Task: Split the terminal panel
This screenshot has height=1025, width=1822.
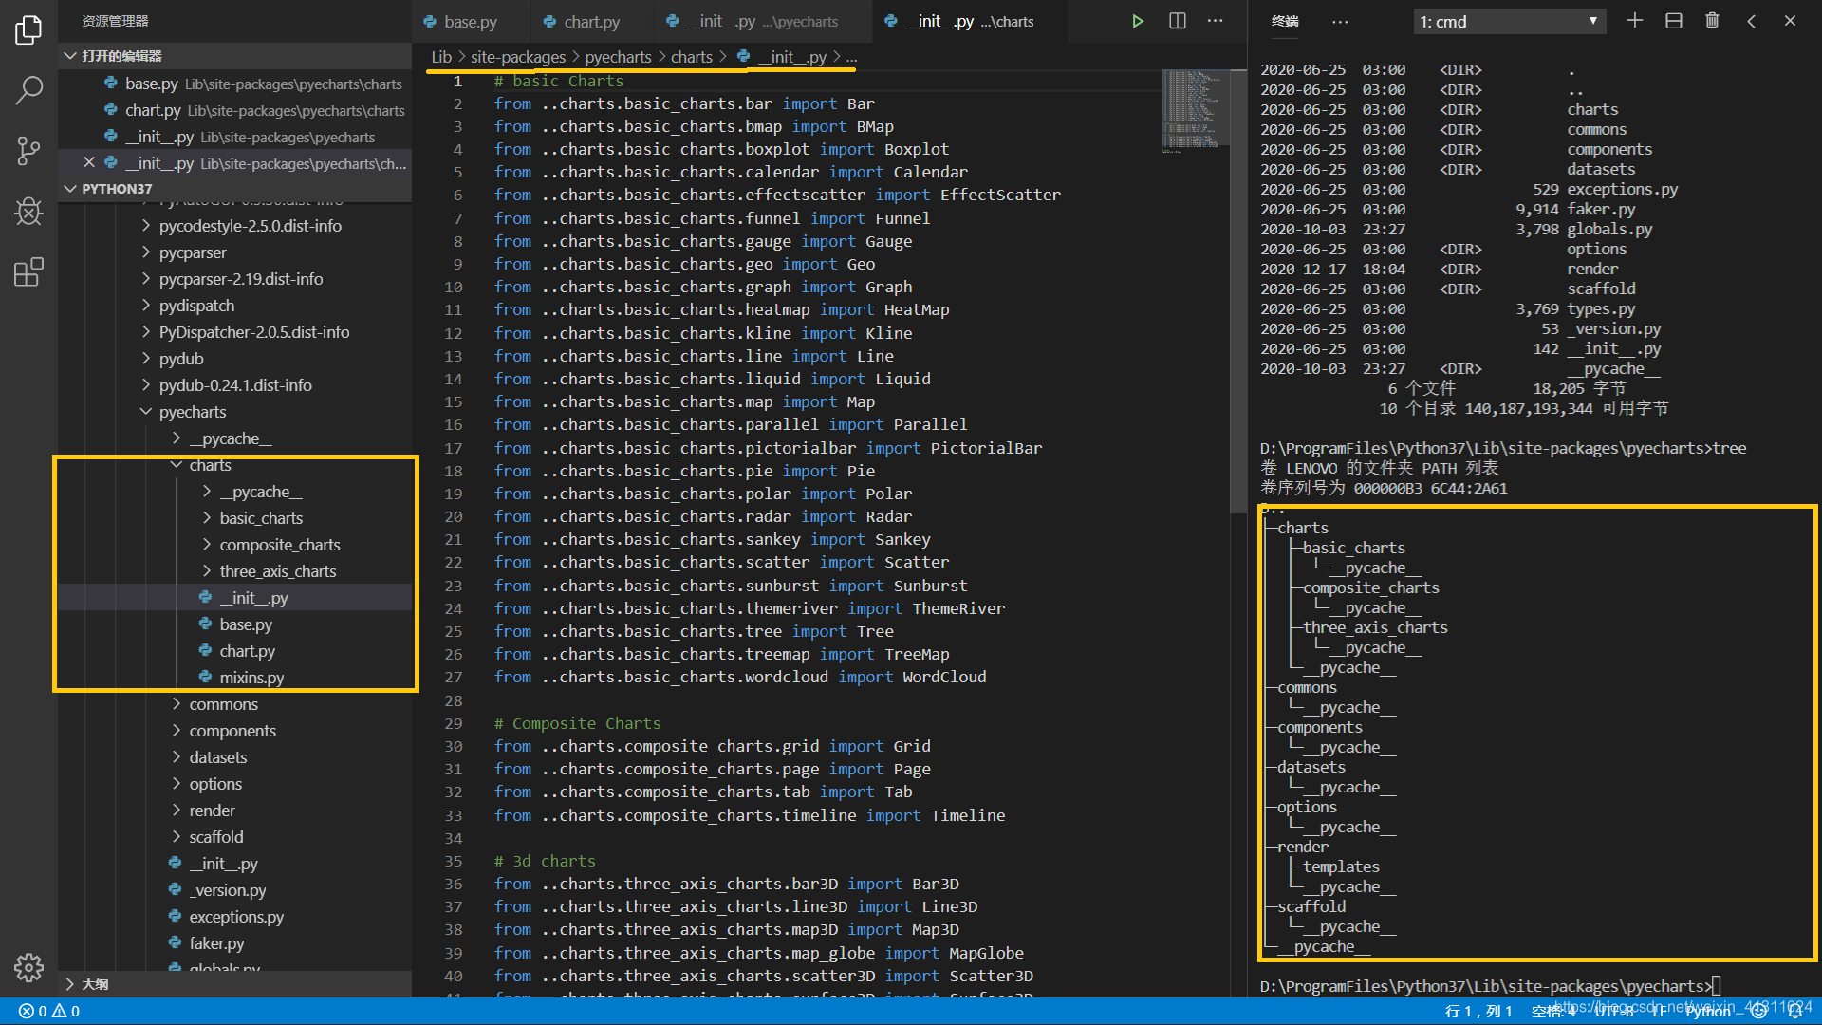Action: pyautogui.click(x=1673, y=21)
